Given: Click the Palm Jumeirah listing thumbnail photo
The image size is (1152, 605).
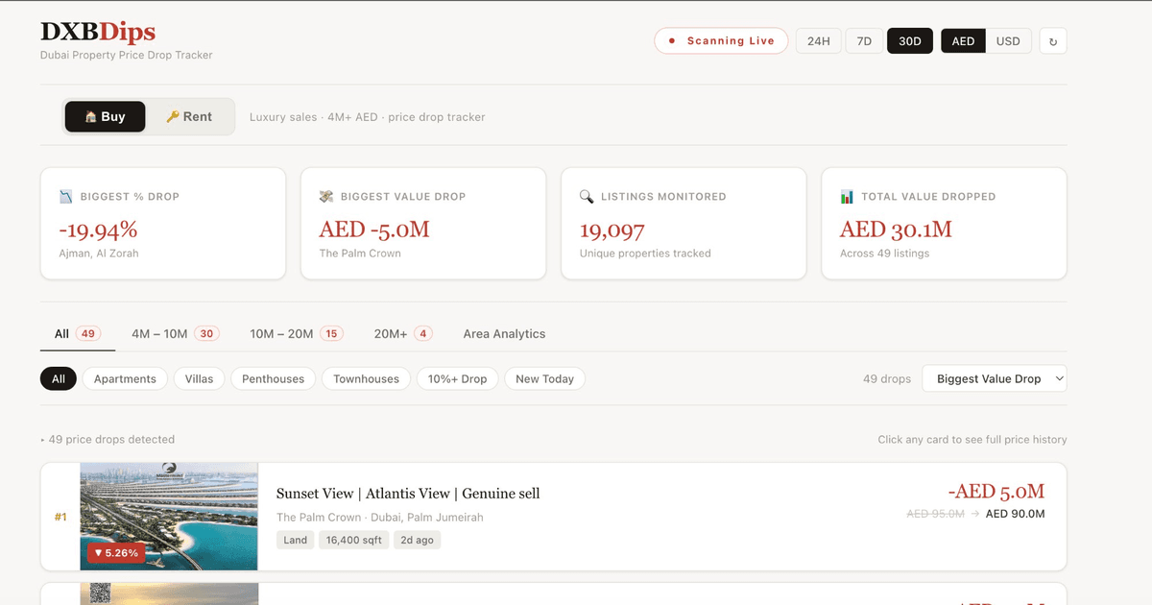Looking at the screenshot, I should click(169, 516).
